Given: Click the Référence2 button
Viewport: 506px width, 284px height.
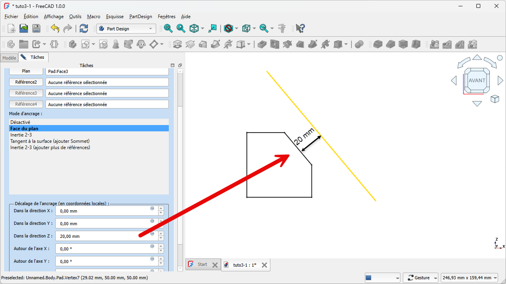Looking at the screenshot, I should coord(26,82).
